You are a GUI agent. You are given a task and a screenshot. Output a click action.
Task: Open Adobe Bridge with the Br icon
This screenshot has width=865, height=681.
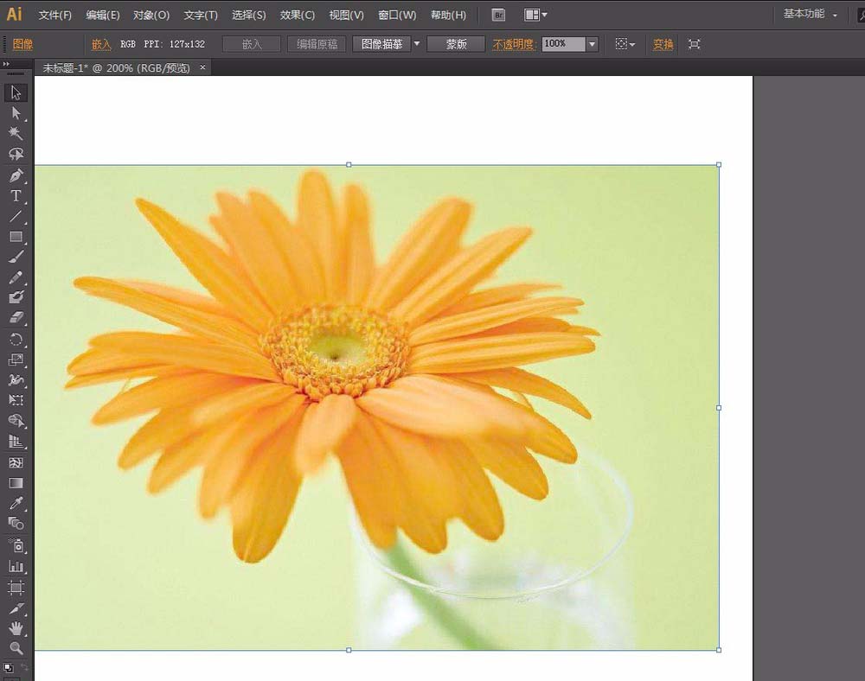pyautogui.click(x=498, y=15)
